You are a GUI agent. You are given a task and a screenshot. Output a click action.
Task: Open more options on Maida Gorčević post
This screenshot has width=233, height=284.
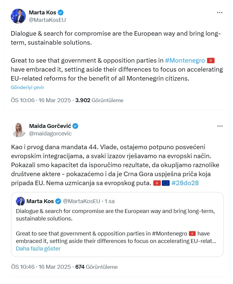coord(220,126)
